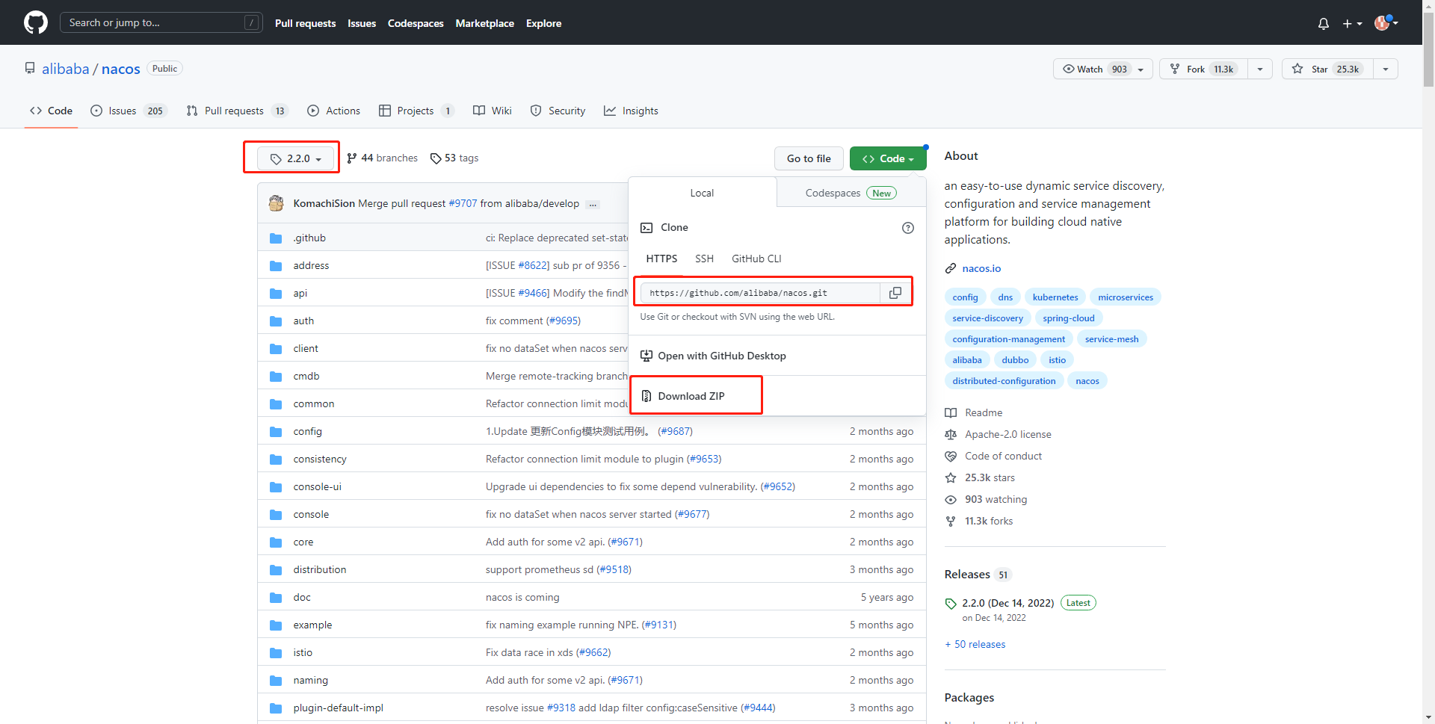This screenshot has width=1435, height=724.
Task: Star the nacos repository
Action: click(x=1327, y=69)
